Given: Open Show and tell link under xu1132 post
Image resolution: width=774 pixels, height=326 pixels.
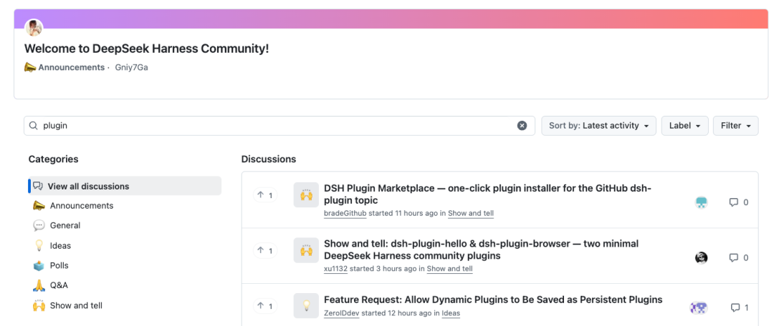Looking at the screenshot, I should coord(449,269).
